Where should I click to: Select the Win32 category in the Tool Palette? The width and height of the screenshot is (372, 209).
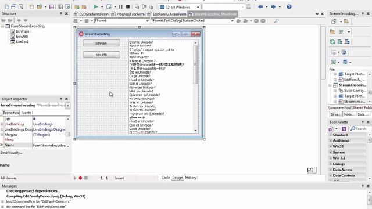338,146
